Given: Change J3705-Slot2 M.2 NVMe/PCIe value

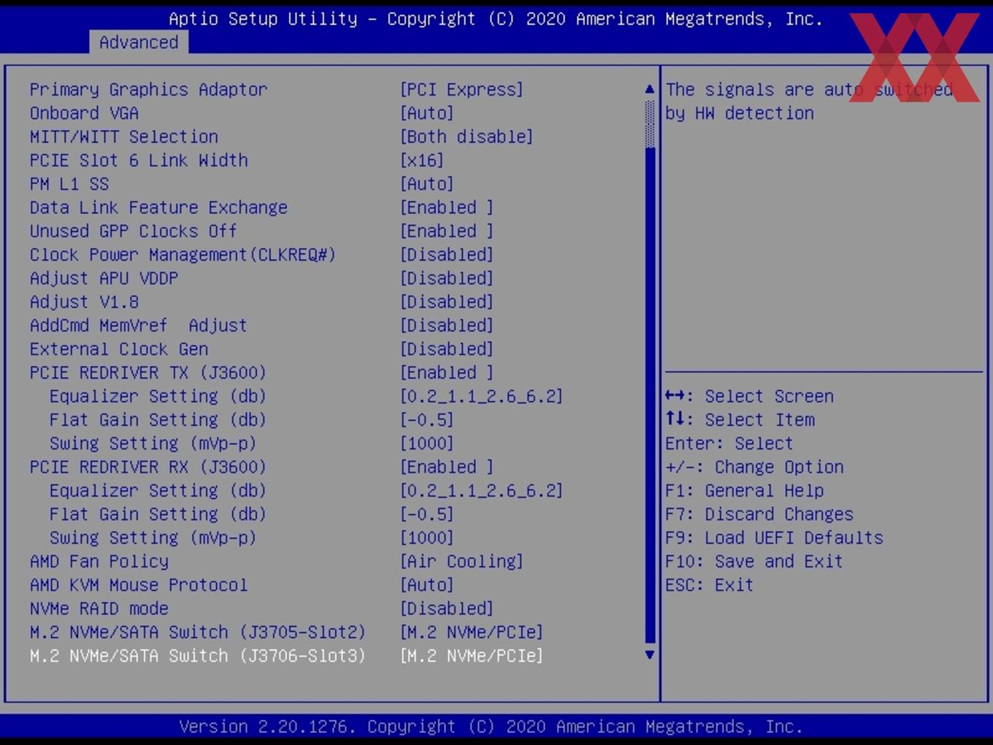Looking at the screenshot, I should [x=471, y=632].
